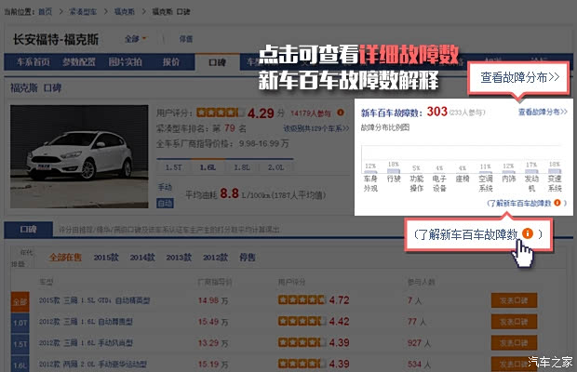This screenshot has width=577, height=372.
Task: Click the 发动机 bar in the fault chart
Action: [x=531, y=171]
